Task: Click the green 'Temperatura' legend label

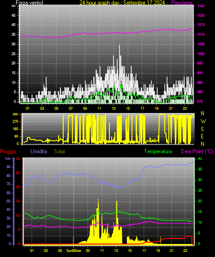Action: [x=158, y=151]
